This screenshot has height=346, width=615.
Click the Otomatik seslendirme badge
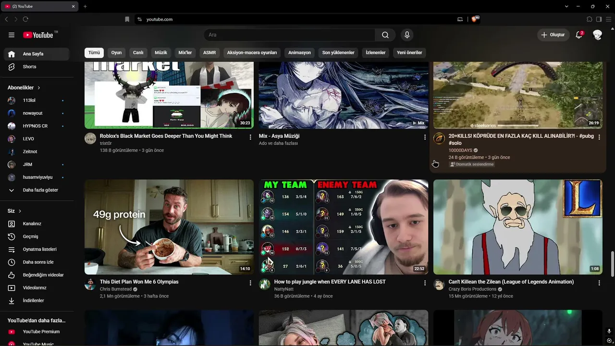click(472, 164)
